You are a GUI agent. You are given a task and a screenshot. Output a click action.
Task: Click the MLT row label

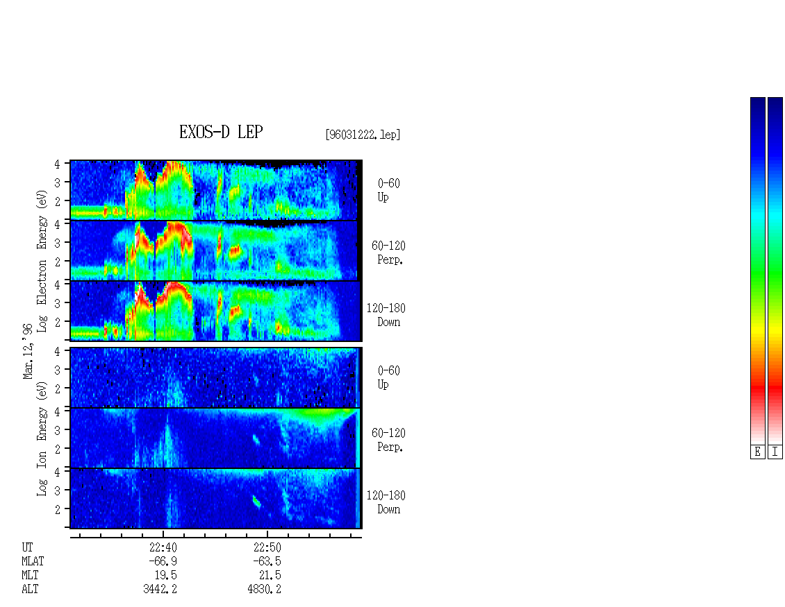click(30, 575)
